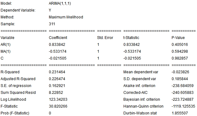Click the ARIMA(1,1,1) model value
The width and height of the screenshot is (197, 116).
click(60, 3)
